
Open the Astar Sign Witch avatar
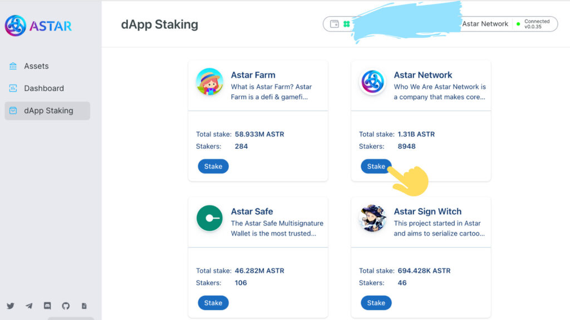[x=372, y=218]
